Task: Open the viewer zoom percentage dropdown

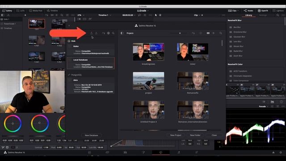Action: pos(81,15)
